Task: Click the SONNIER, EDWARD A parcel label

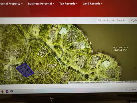Action: [16, 54]
